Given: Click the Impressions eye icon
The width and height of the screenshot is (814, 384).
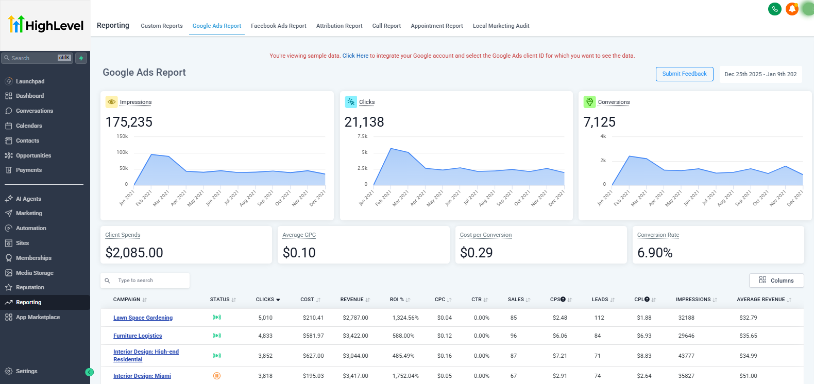Looking at the screenshot, I should click(112, 102).
